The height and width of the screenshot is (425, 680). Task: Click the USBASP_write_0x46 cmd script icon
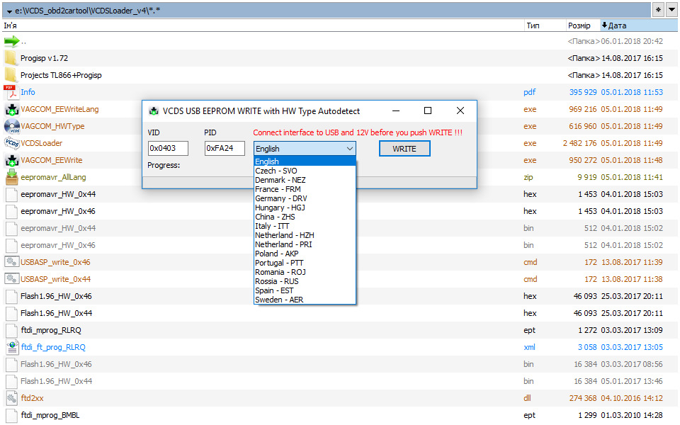click(x=12, y=262)
